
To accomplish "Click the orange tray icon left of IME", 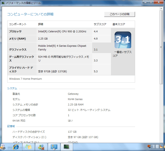I will (x=149, y=147).
